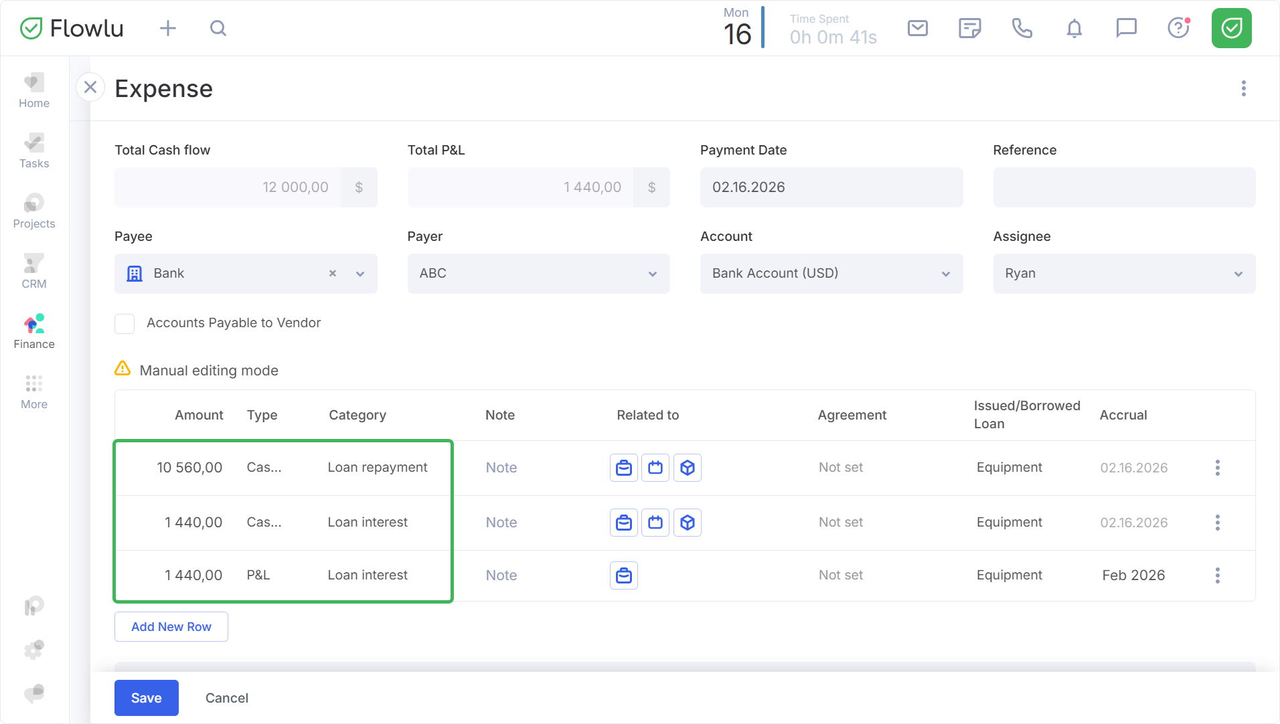Open the Bank Account (USD) dropdown
Image resolution: width=1280 pixels, height=724 pixels.
(831, 274)
